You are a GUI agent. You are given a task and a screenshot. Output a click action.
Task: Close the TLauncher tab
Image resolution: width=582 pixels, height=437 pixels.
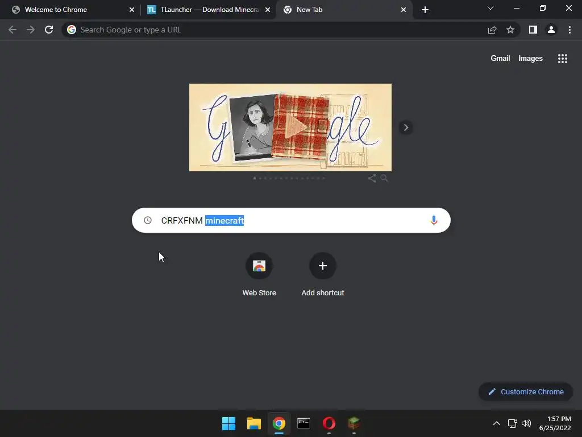point(268,10)
